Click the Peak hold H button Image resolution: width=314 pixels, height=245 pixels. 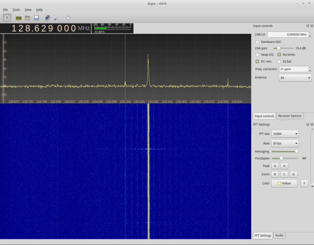tap(284, 166)
